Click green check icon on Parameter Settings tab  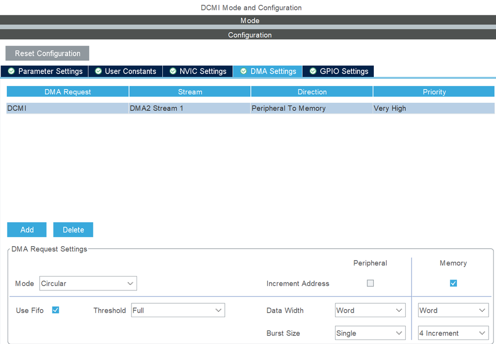[x=11, y=71]
